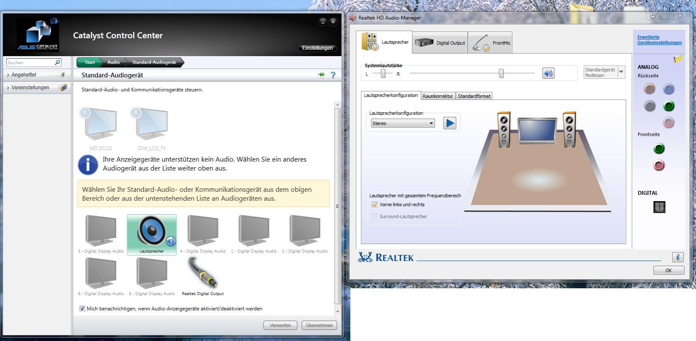Choose 2 - Digital Display Audio device
The image size is (696, 341).
(305, 230)
